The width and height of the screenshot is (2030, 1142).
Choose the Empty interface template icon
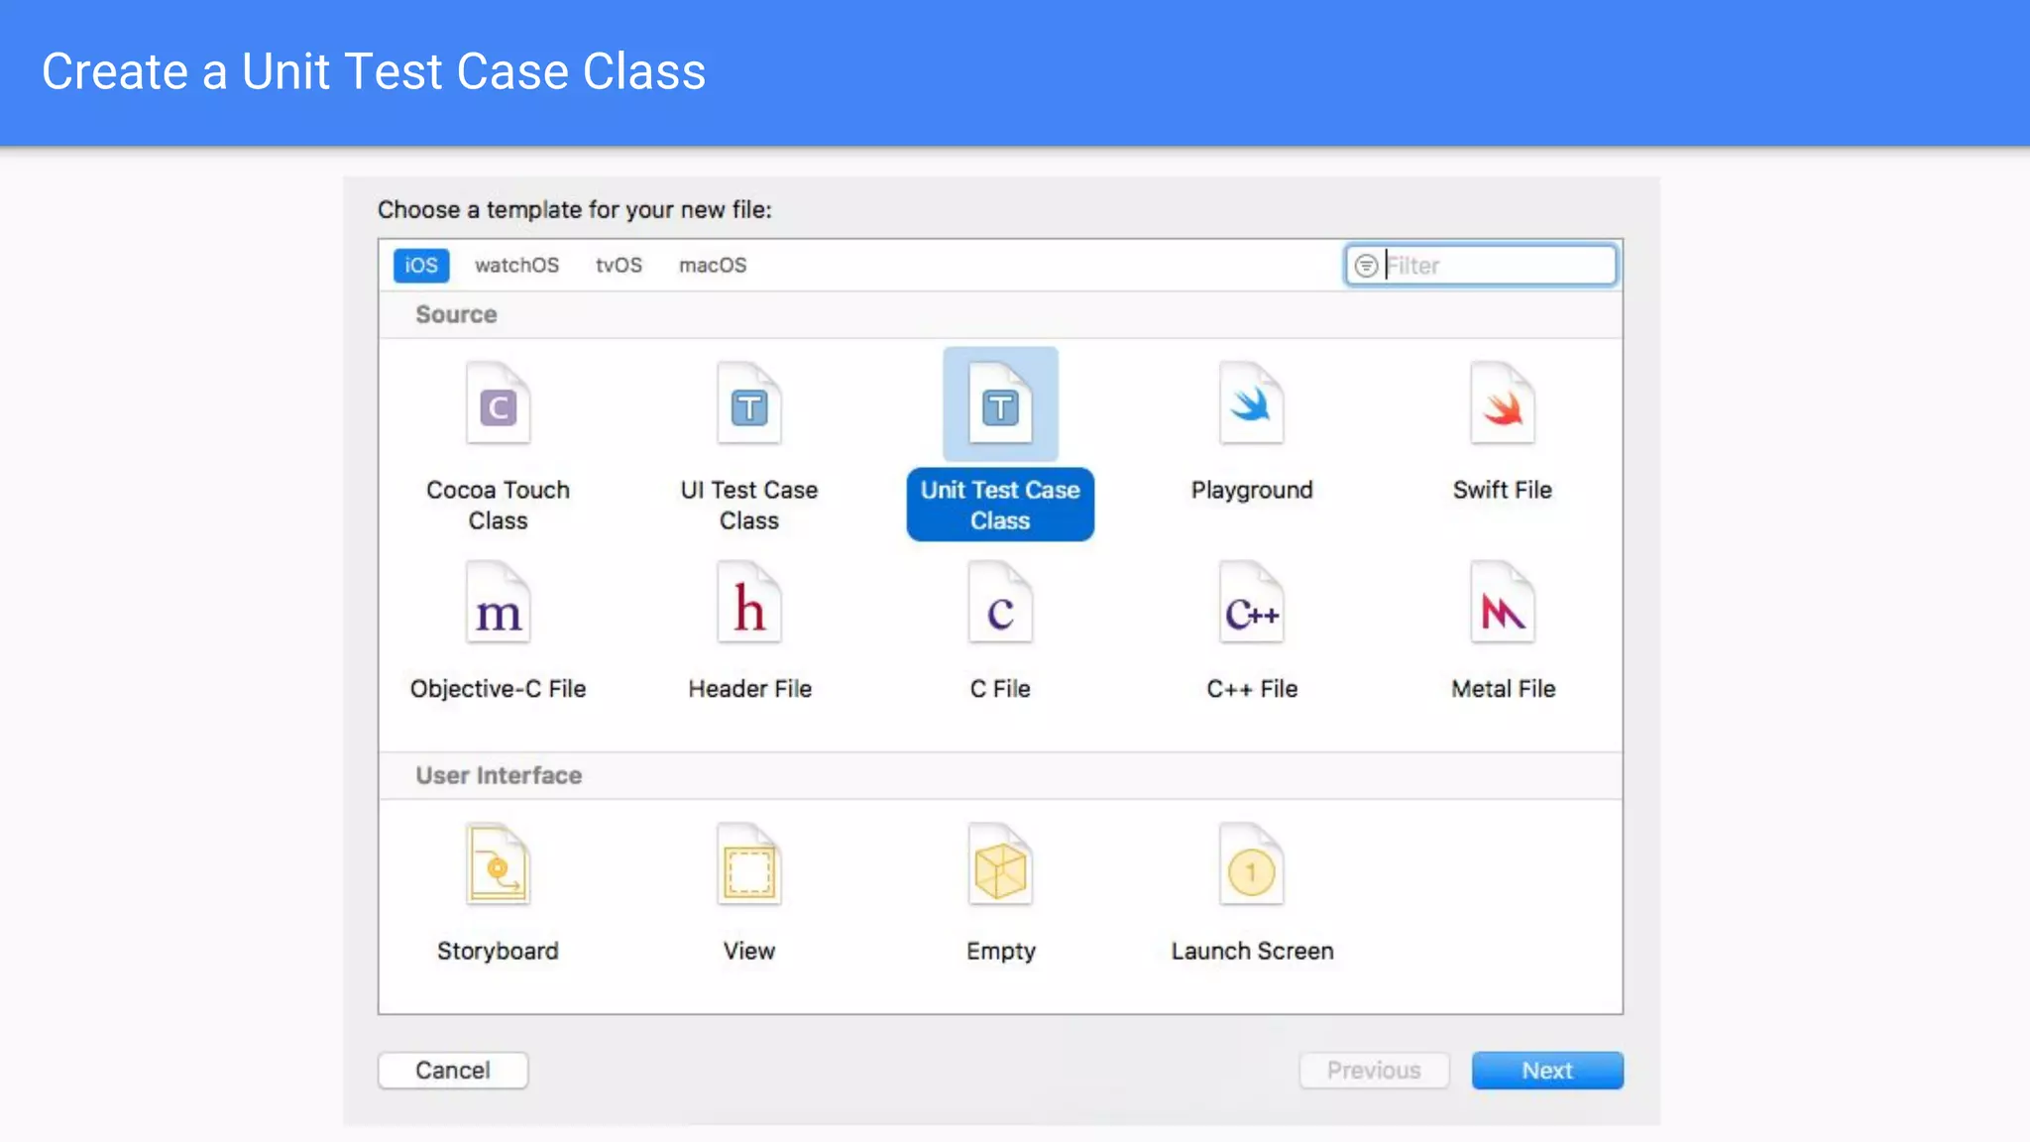point(1000,865)
